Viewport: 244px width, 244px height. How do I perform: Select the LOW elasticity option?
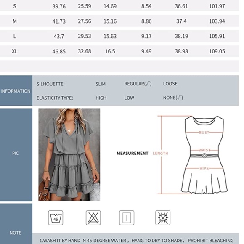click(129, 98)
